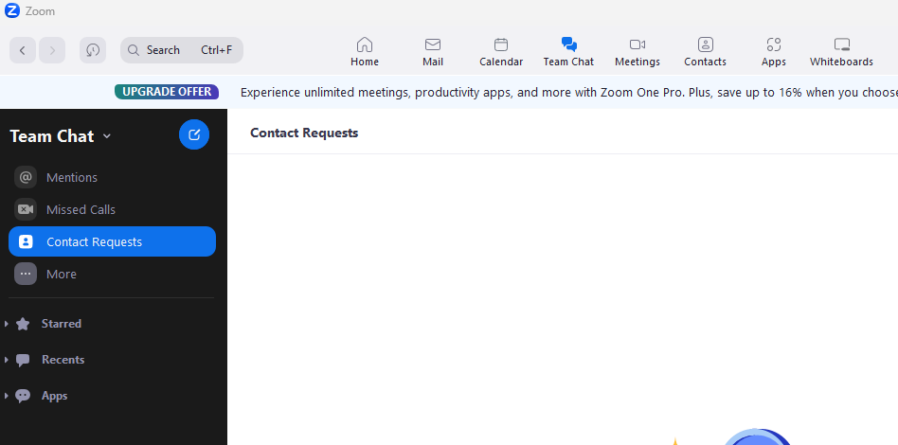Click the Zoom logo in title bar
This screenshot has height=445, width=898.
12,10
